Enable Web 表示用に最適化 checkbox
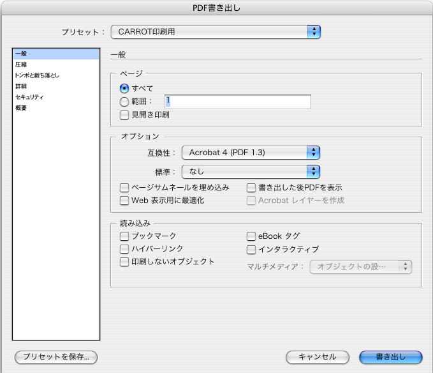 (124, 201)
